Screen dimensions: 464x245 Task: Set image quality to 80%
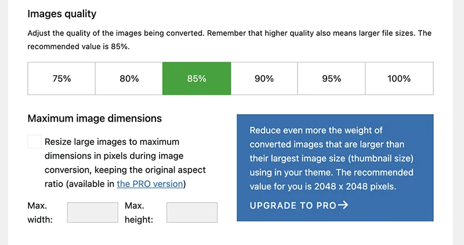coord(129,79)
